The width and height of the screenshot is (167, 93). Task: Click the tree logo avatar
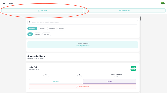pos(163,3)
